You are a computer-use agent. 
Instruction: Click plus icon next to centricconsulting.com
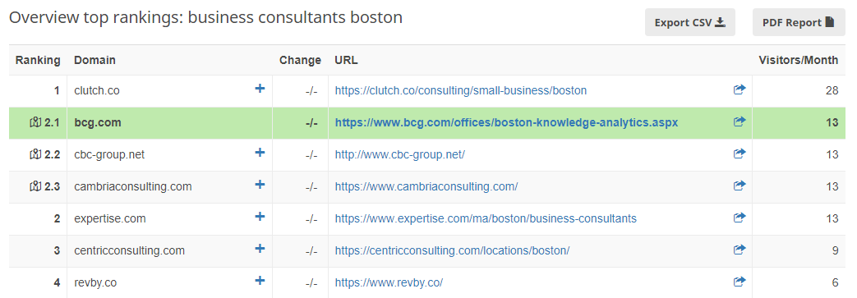(x=260, y=249)
